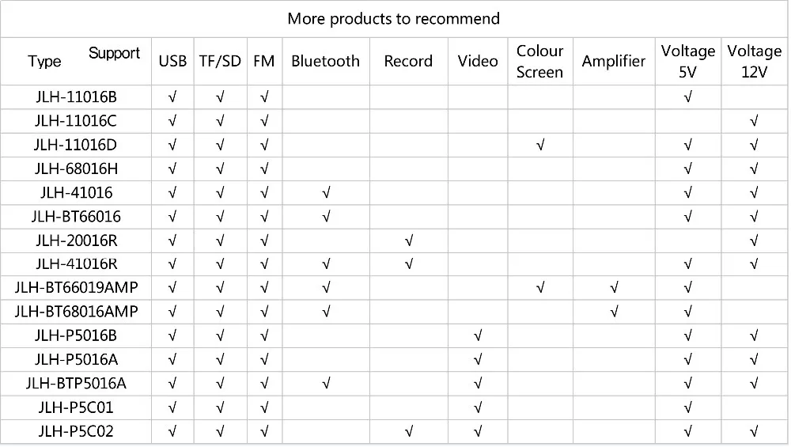This screenshot has height=447, width=791.
Task: Select the JLH-BT66019AMP product row label
Action: pos(76,288)
